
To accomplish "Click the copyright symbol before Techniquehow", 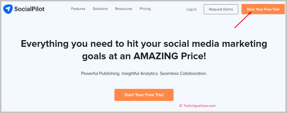I will (181, 106).
